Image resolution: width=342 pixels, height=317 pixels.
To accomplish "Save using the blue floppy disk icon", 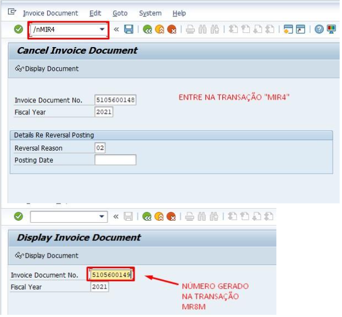I will [128, 29].
